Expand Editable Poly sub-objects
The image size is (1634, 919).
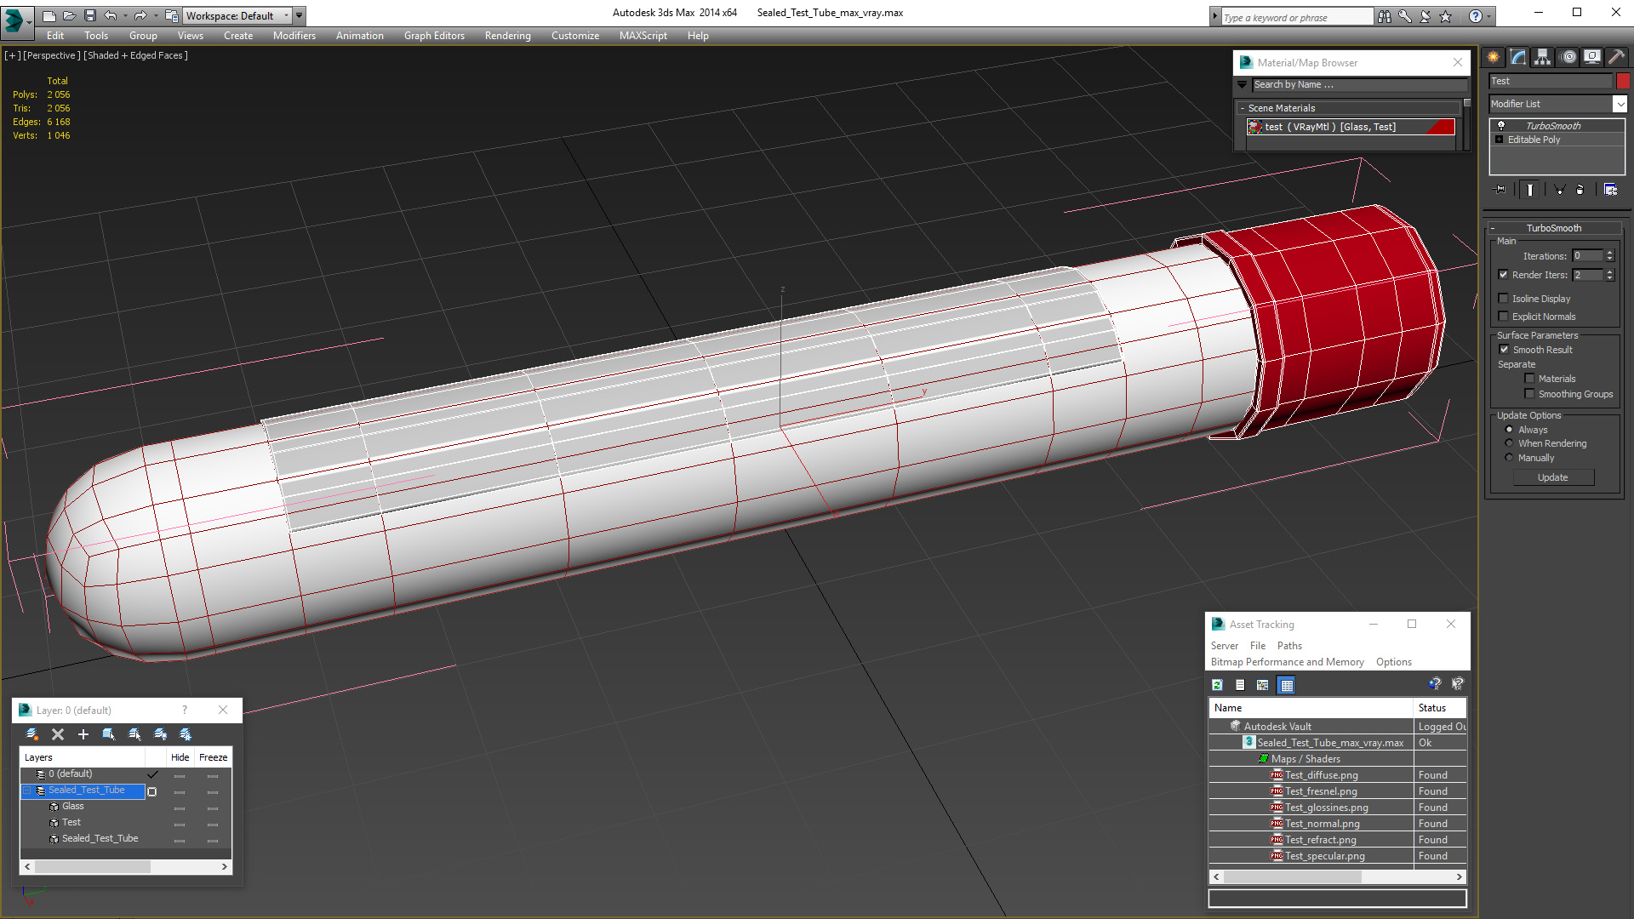pyautogui.click(x=1500, y=140)
